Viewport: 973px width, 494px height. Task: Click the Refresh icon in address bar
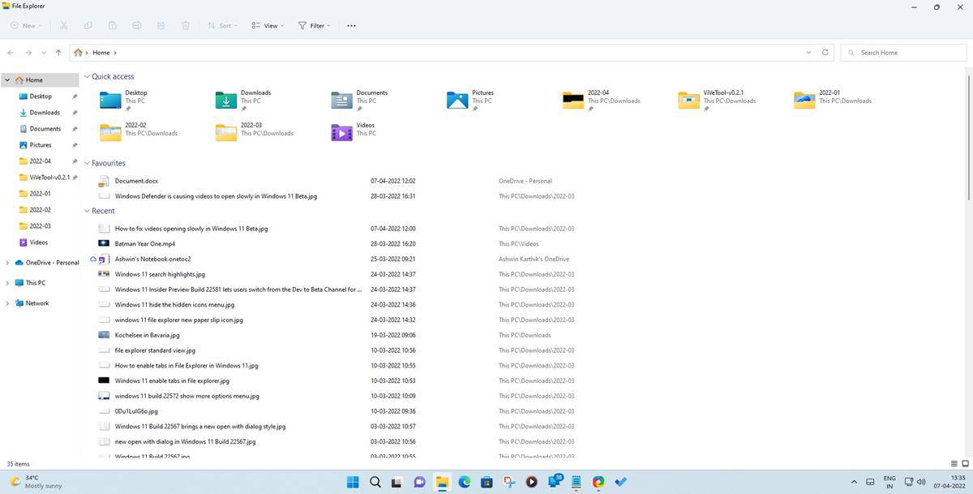point(825,52)
